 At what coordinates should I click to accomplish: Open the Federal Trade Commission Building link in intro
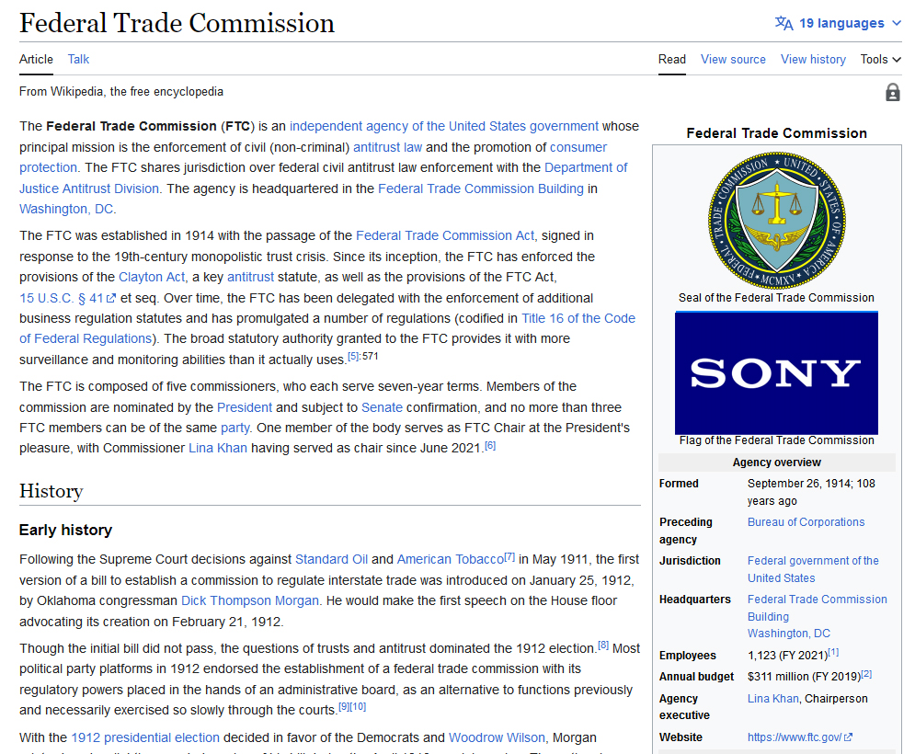(x=481, y=188)
